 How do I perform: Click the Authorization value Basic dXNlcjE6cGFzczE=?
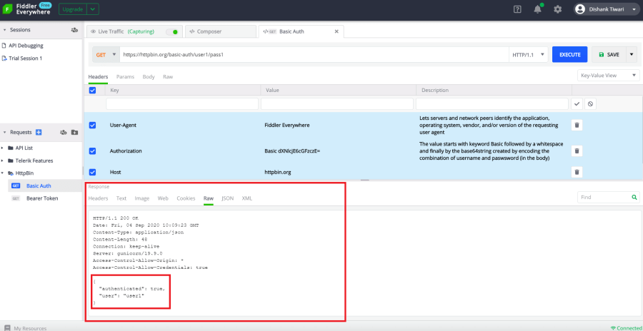pyautogui.click(x=292, y=151)
